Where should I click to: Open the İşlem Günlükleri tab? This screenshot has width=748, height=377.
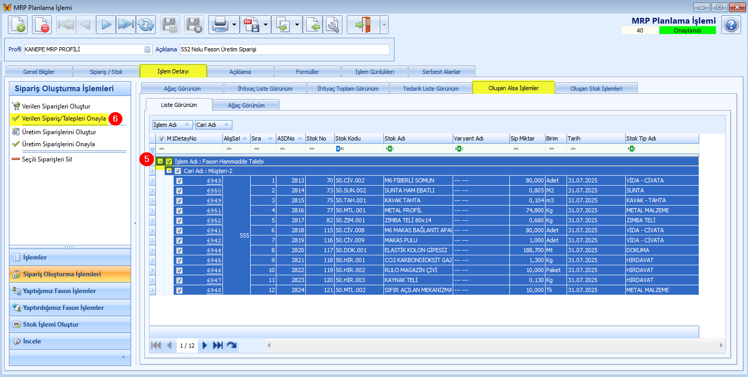(375, 72)
